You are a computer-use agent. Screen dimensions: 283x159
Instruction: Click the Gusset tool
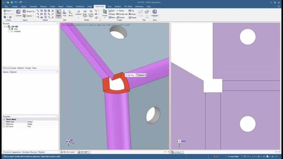coord(120,17)
